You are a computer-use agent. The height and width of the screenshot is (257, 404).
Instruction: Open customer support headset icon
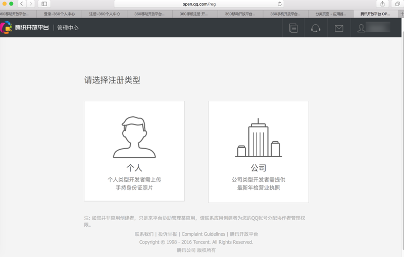316,28
